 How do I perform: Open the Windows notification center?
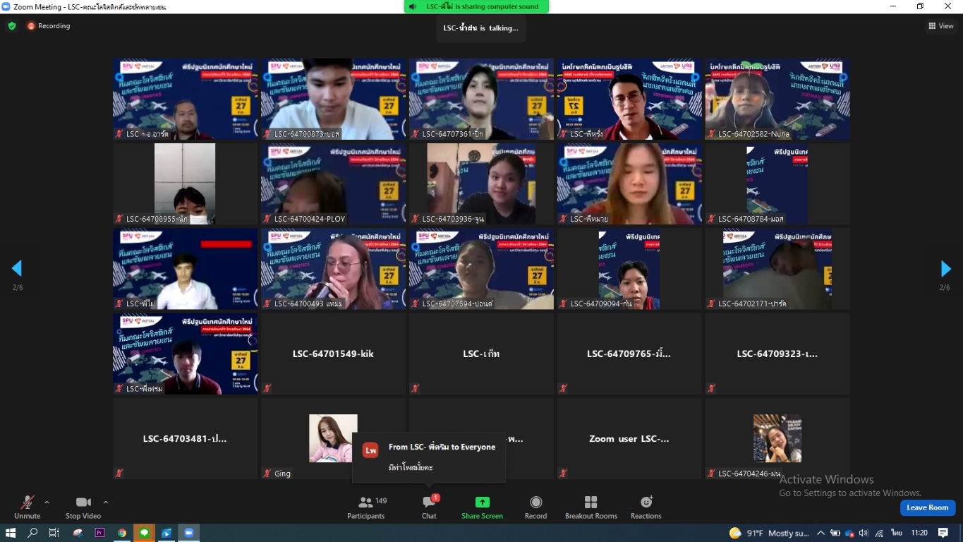[x=943, y=533]
